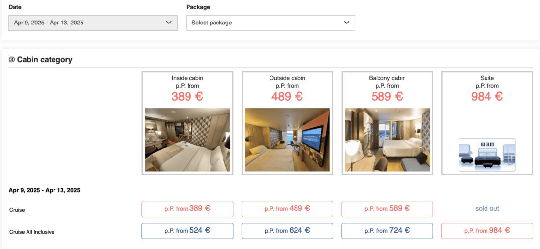Click the Inside cabin 389 € header price

[188, 96]
